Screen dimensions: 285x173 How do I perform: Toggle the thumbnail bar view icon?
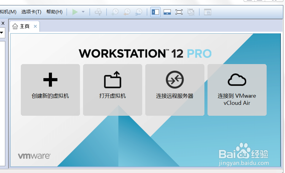pyautogui.click(x=167, y=12)
